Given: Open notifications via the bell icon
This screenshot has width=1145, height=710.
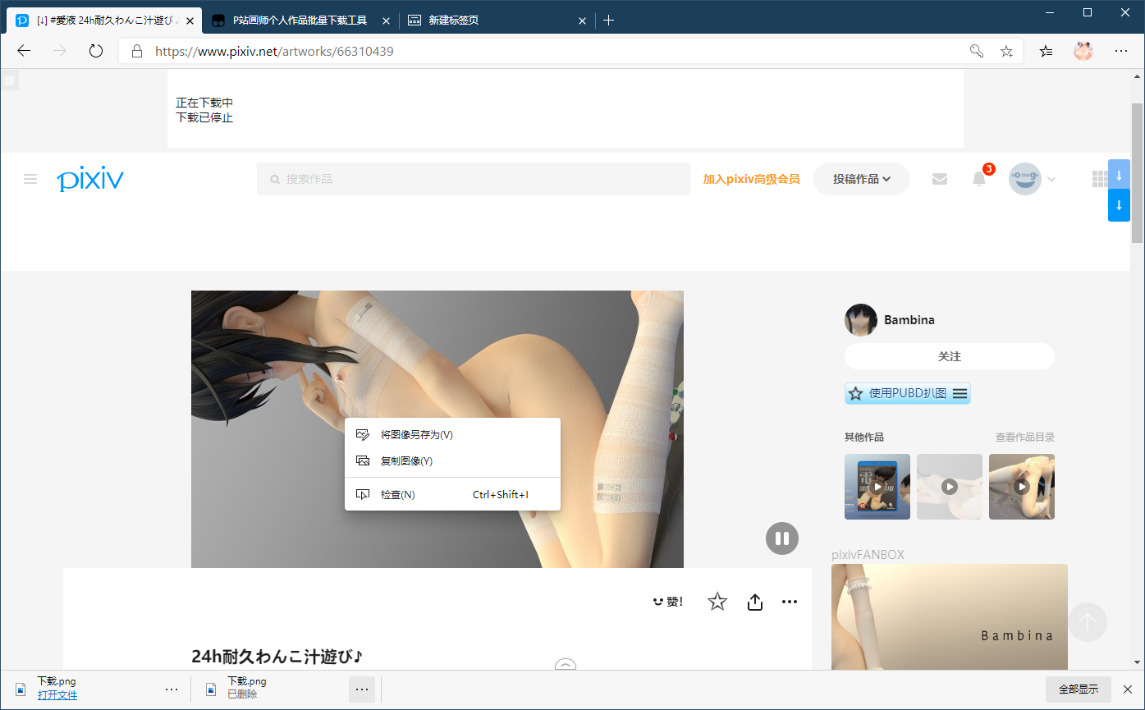Looking at the screenshot, I should (978, 179).
